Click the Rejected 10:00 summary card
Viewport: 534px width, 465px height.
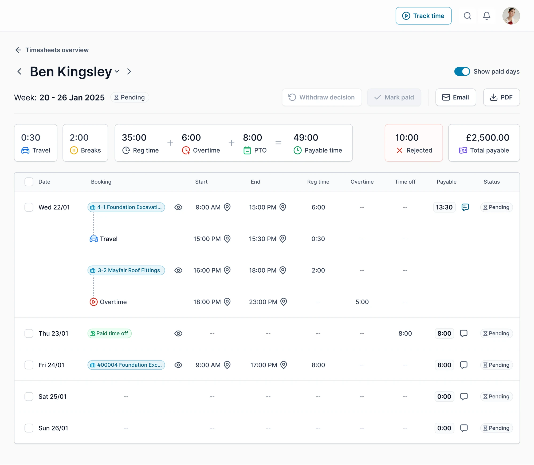(x=414, y=143)
